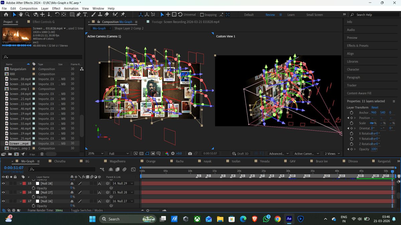Screen dimensions: 401x225
Task: Click the Scale stopwatch in the Properties panel
Action: pyautogui.click(x=352, y=123)
